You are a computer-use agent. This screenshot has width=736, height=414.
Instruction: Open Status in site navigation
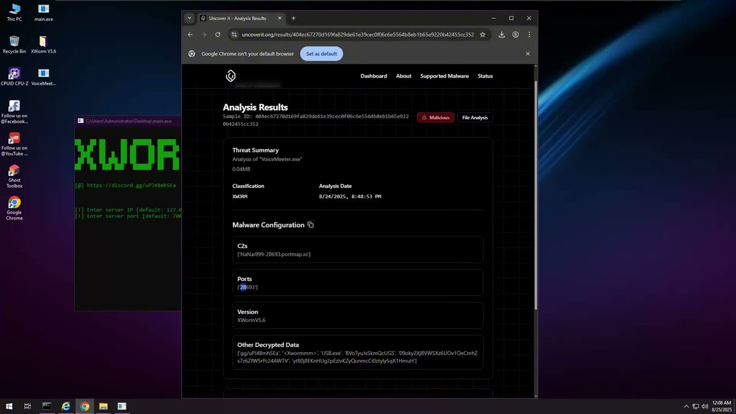pyautogui.click(x=485, y=76)
